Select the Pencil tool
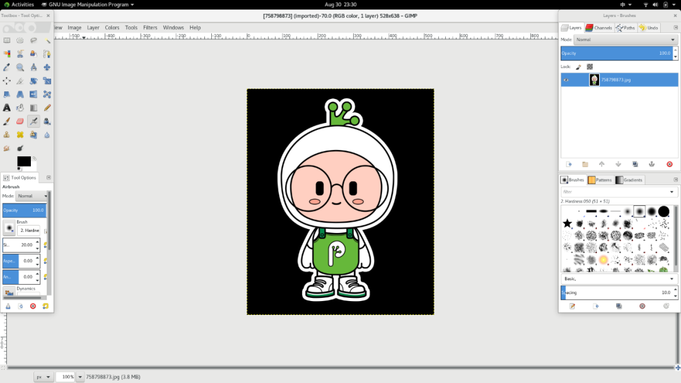681x383 pixels. [47, 108]
